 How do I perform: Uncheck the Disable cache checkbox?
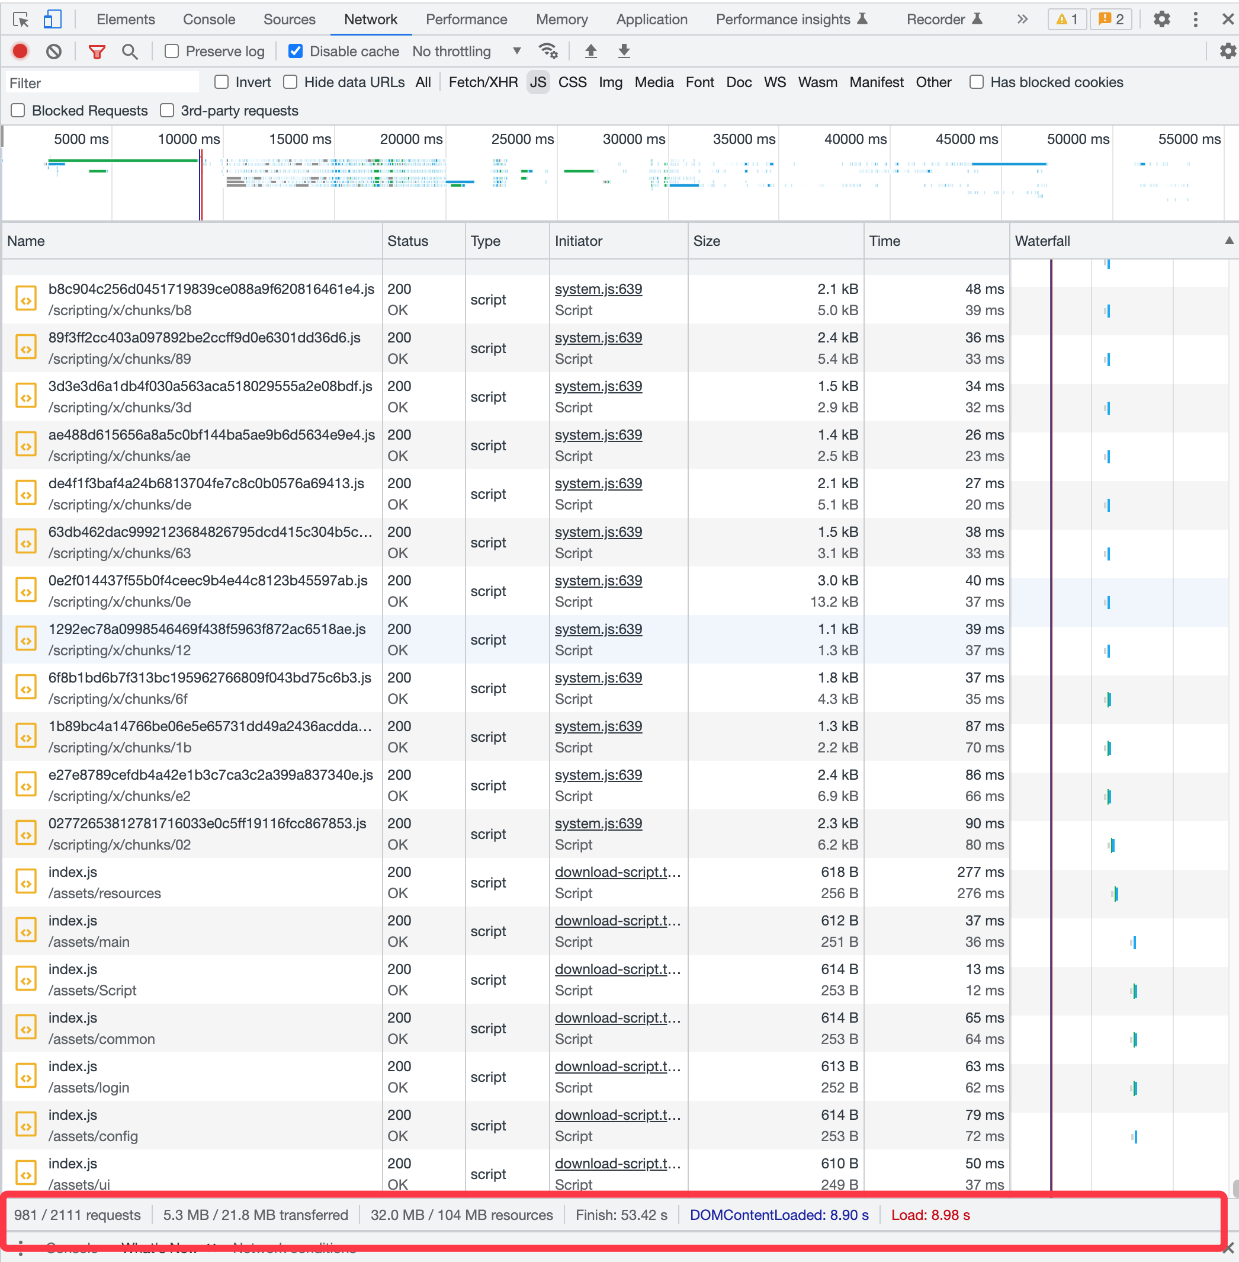click(296, 51)
